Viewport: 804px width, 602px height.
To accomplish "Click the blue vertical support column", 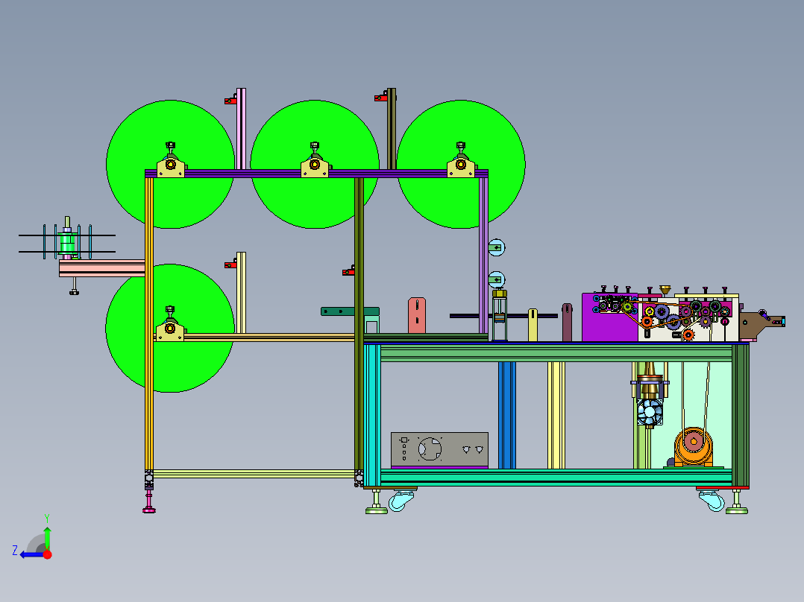I will coord(506,415).
